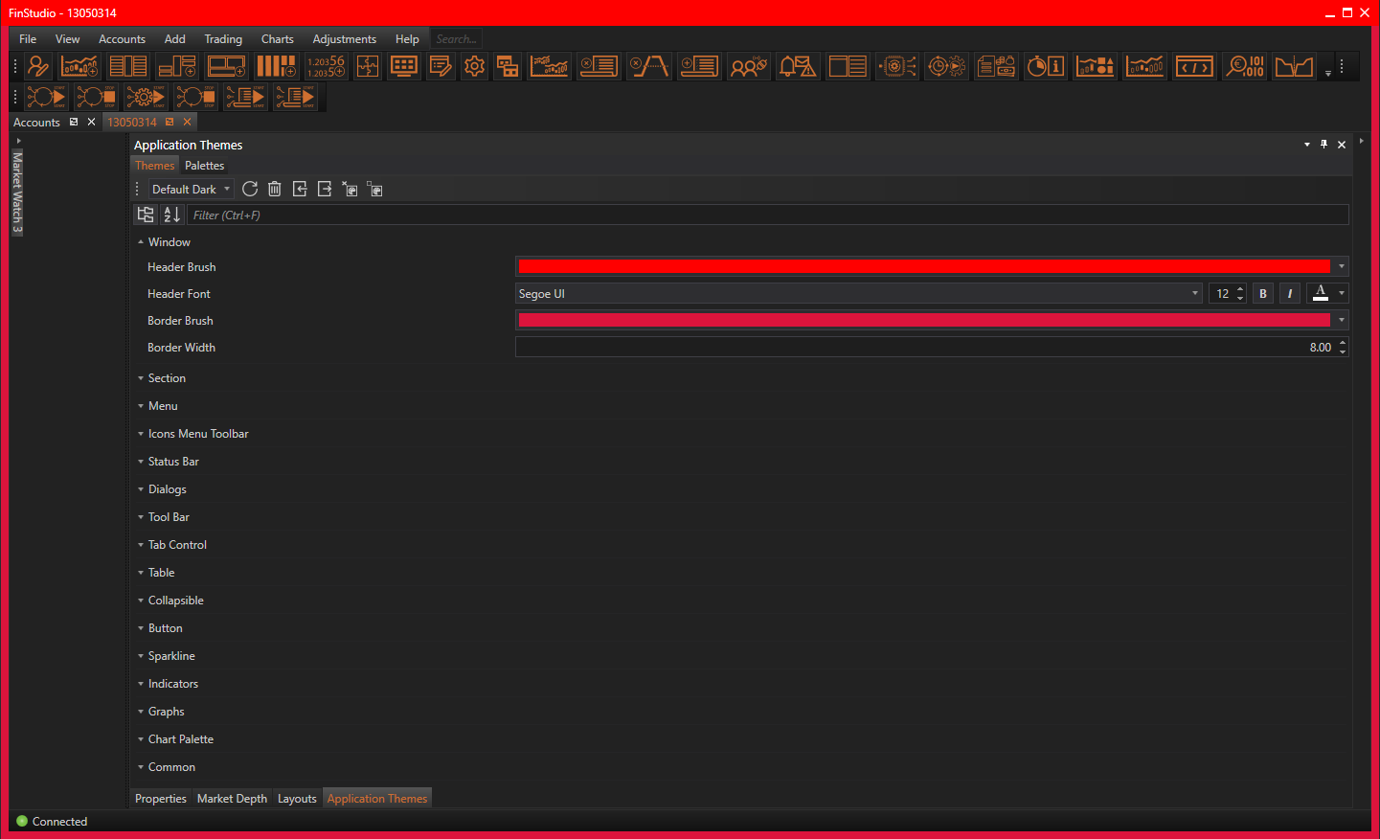1380x839 pixels.
Task: Open the Market Depth bottom tab
Action: coord(232,799)
